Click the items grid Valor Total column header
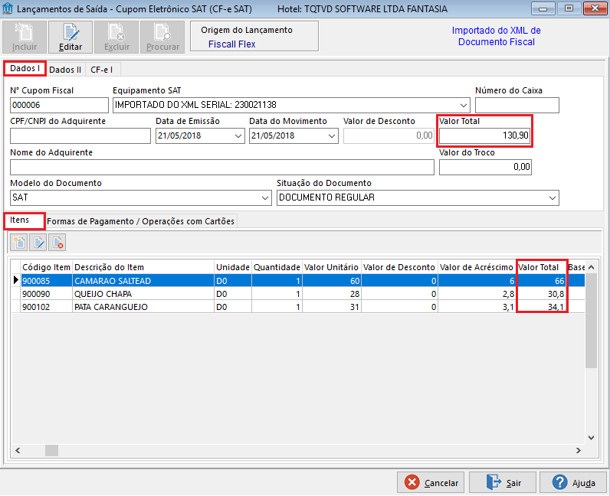The image size is (610, 496). [x=541, y=267]
